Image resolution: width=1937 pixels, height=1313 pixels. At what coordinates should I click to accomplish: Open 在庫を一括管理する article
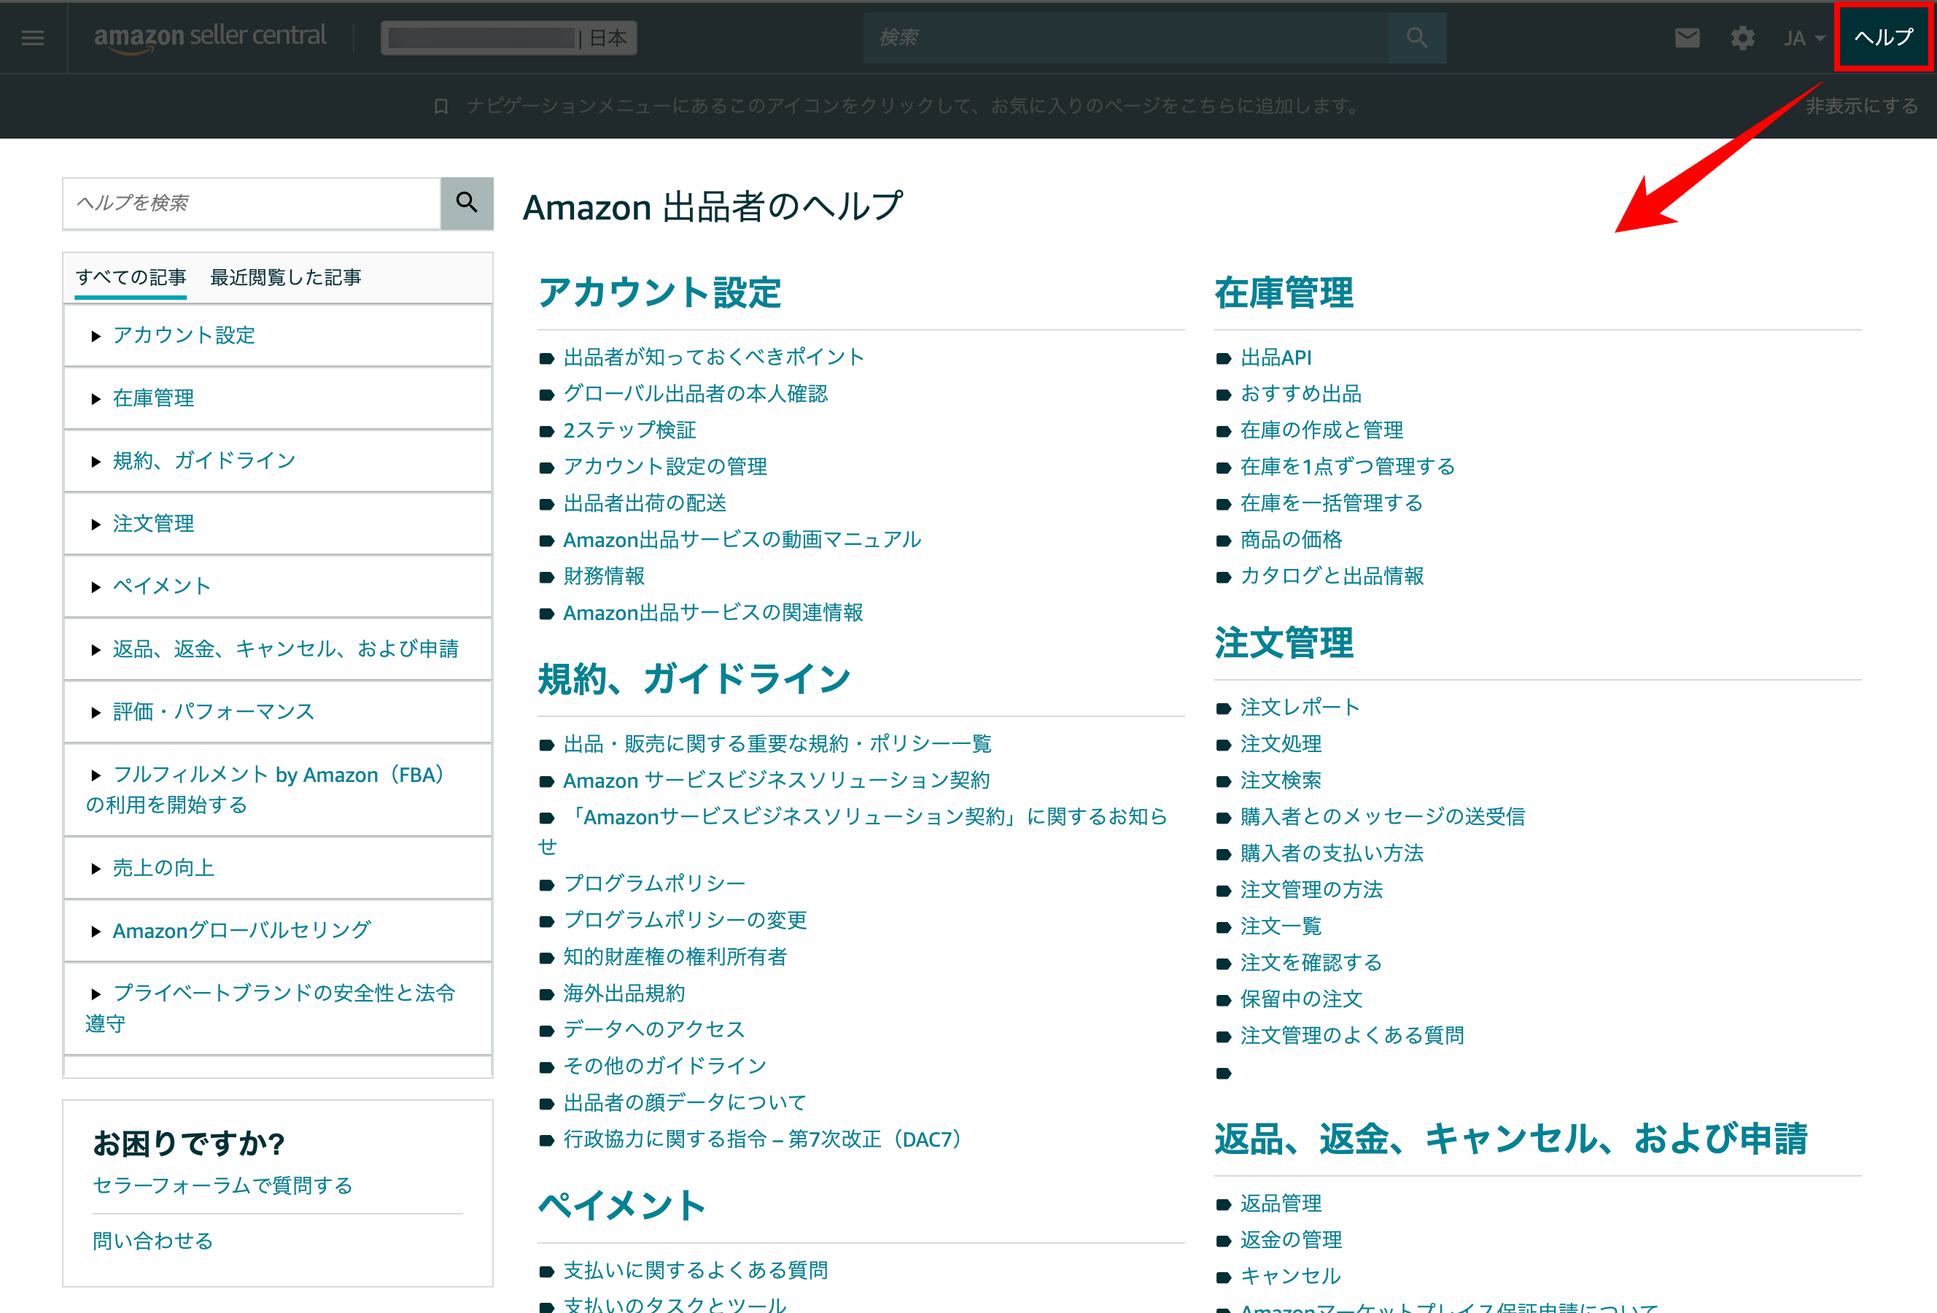click(x=1331, y=503)
